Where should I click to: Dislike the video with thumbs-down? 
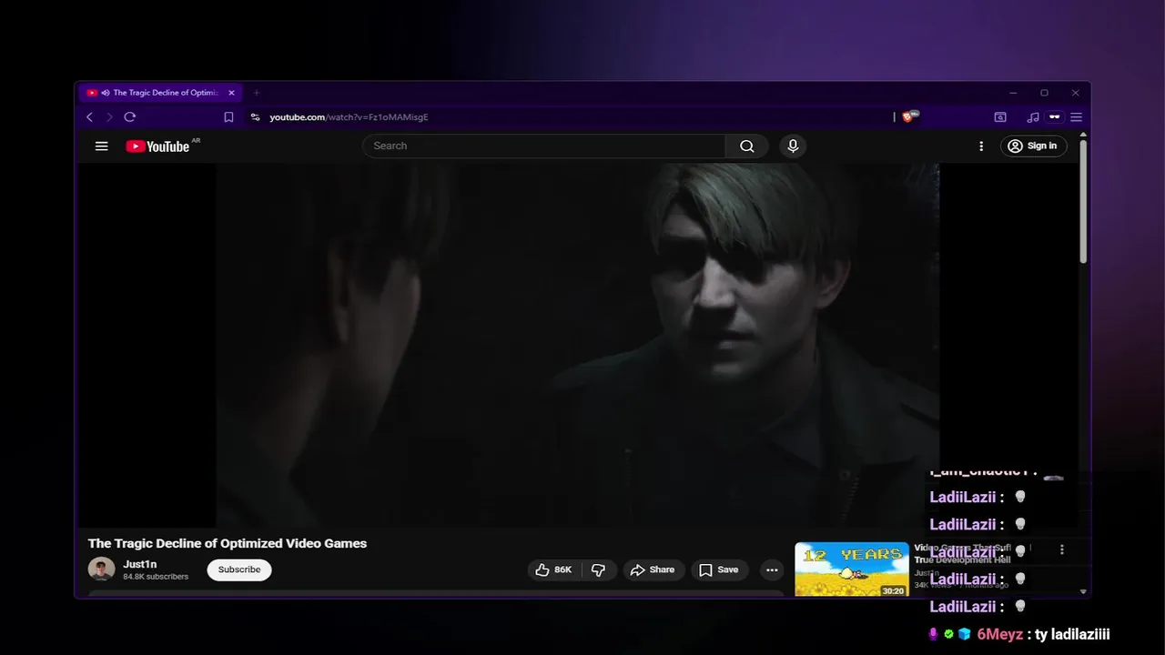tap(599, 569)
